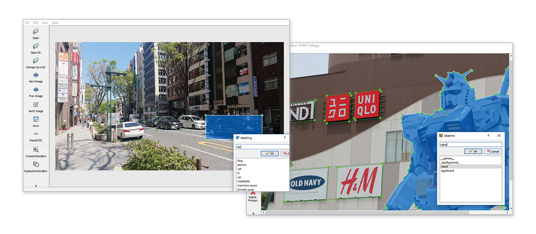
Task: Click the Open file icon
Action: (36, 32)
